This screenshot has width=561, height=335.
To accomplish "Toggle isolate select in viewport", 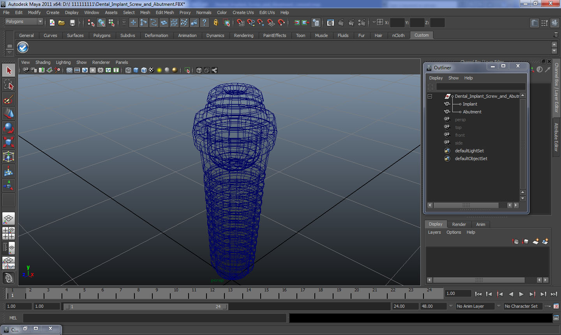I will pos(187,70).
